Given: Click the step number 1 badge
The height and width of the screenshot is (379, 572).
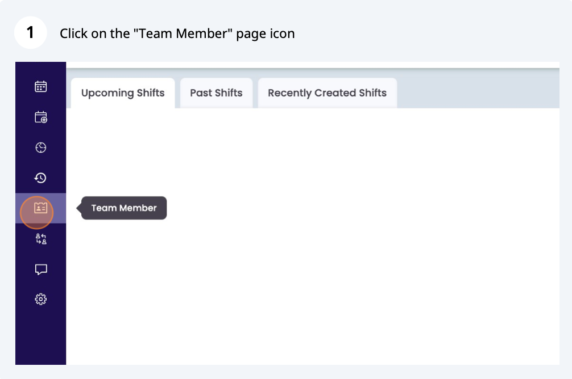Looking at the screenshot, I should pos(30,33).
